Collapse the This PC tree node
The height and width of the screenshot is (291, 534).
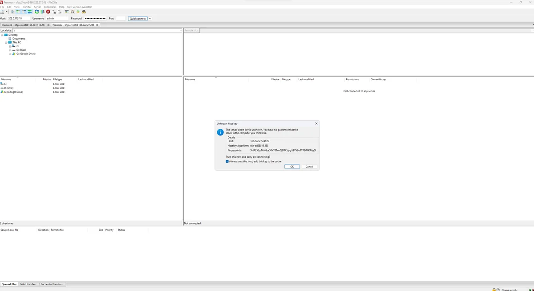coord(6,42)
